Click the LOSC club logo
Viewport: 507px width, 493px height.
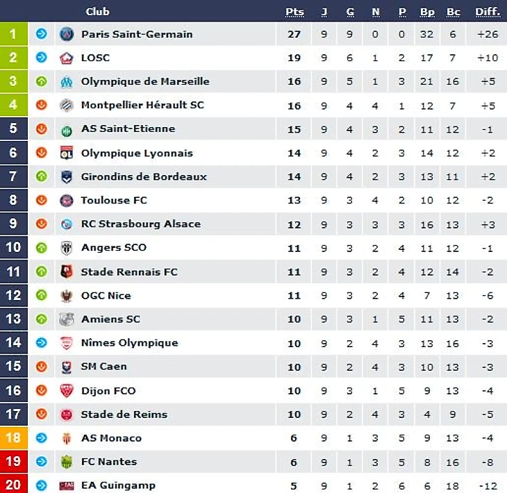click(67, 58)
